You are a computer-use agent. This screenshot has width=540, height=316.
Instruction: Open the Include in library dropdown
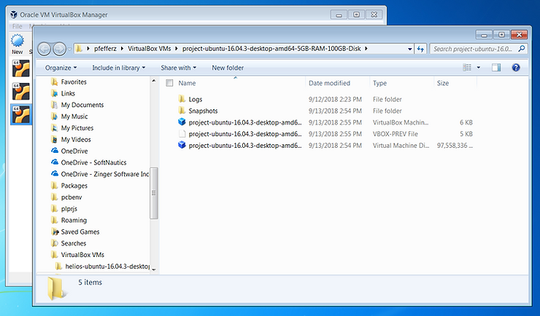coord(118,68)
